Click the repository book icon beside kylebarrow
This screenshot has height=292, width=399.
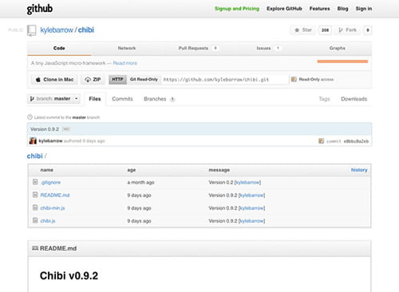31,30
